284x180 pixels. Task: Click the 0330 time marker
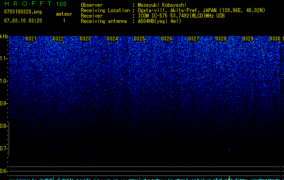pos(275,39)
